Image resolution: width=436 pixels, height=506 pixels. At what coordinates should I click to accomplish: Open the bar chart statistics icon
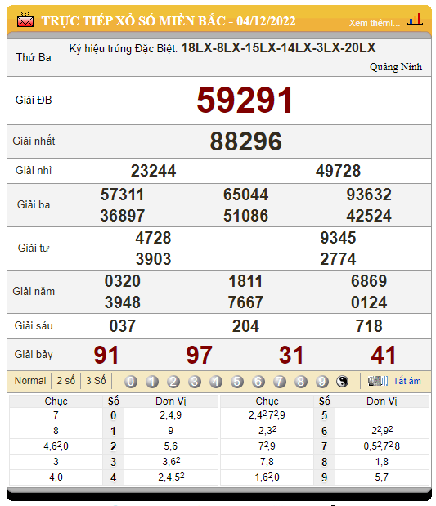[416, 20]
